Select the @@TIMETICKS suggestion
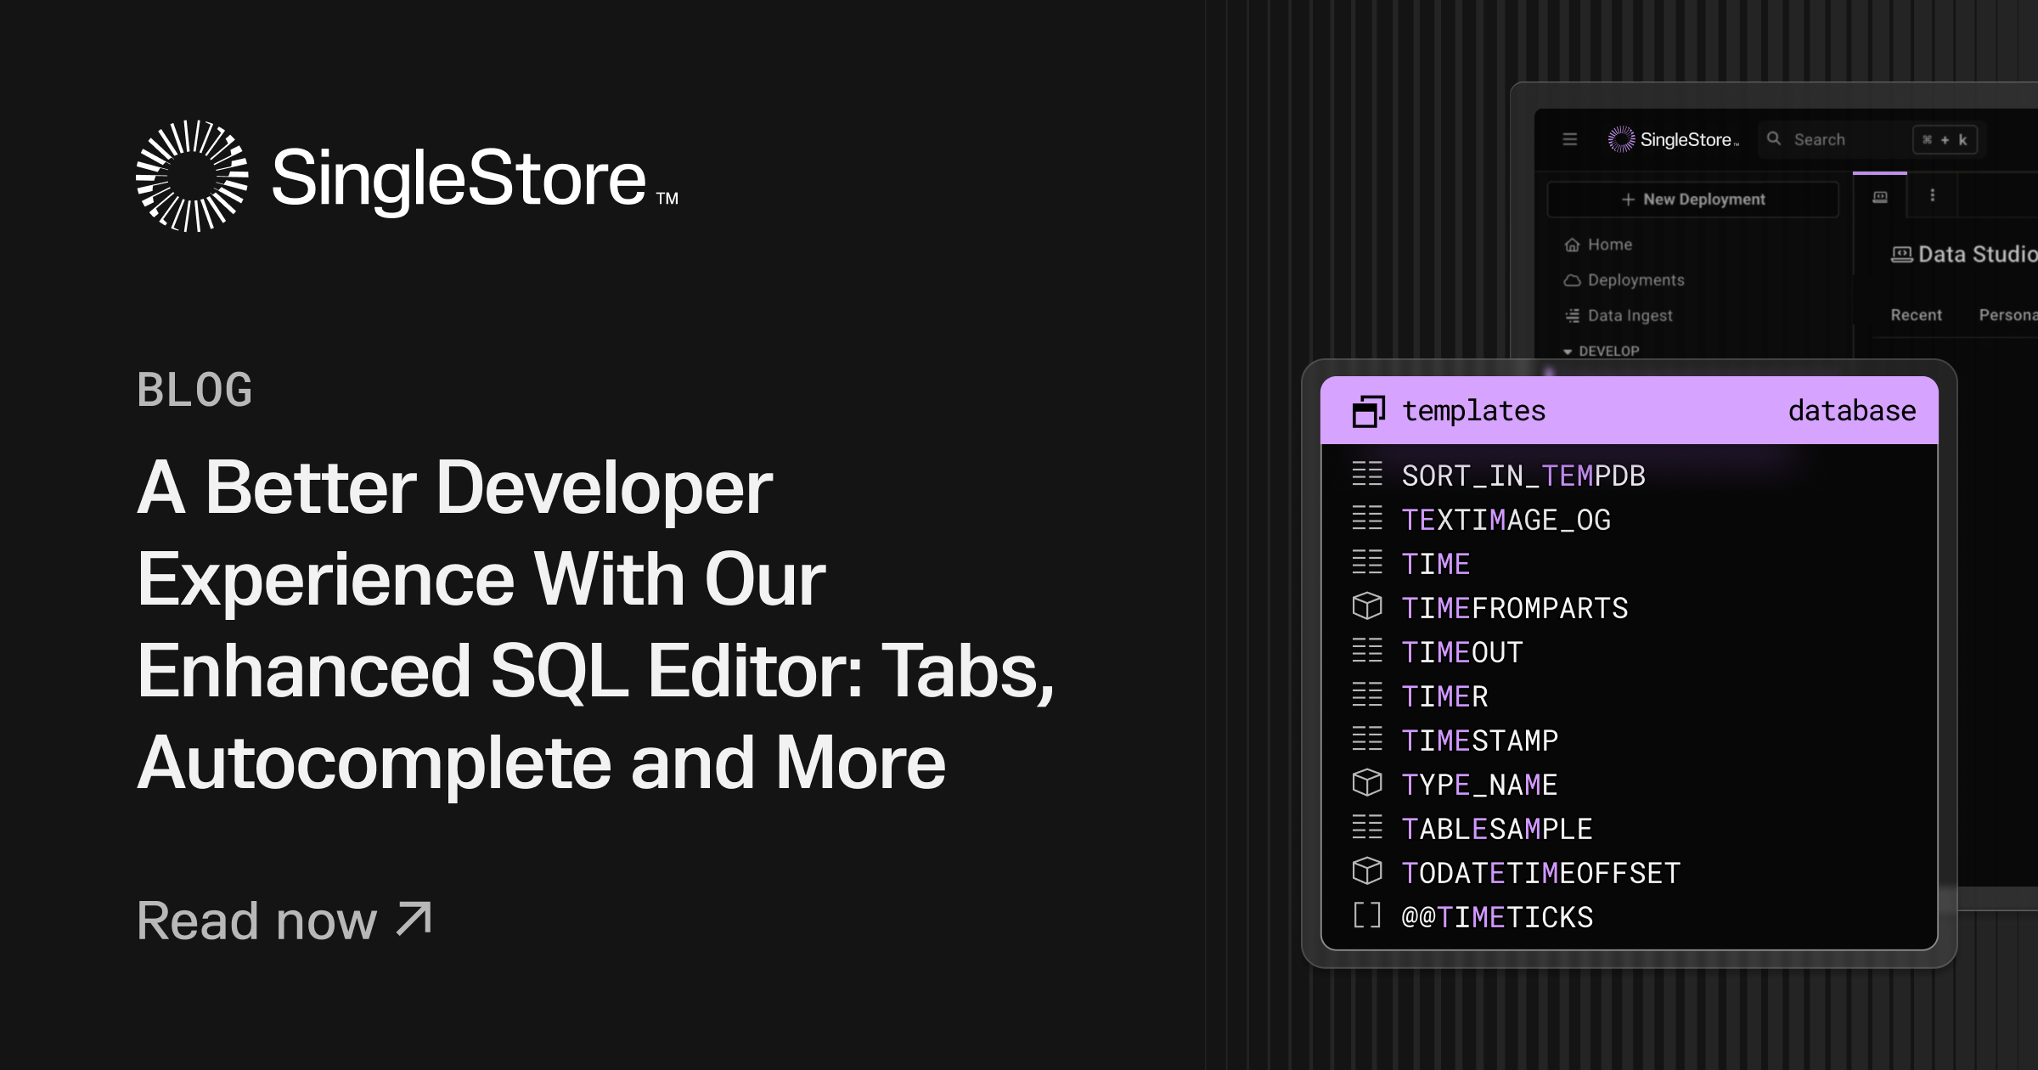The image size is (2038, 1070). tap(1630, 917)
